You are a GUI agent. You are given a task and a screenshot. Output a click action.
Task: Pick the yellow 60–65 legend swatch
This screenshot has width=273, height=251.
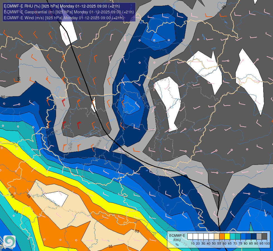pos(227,236)
